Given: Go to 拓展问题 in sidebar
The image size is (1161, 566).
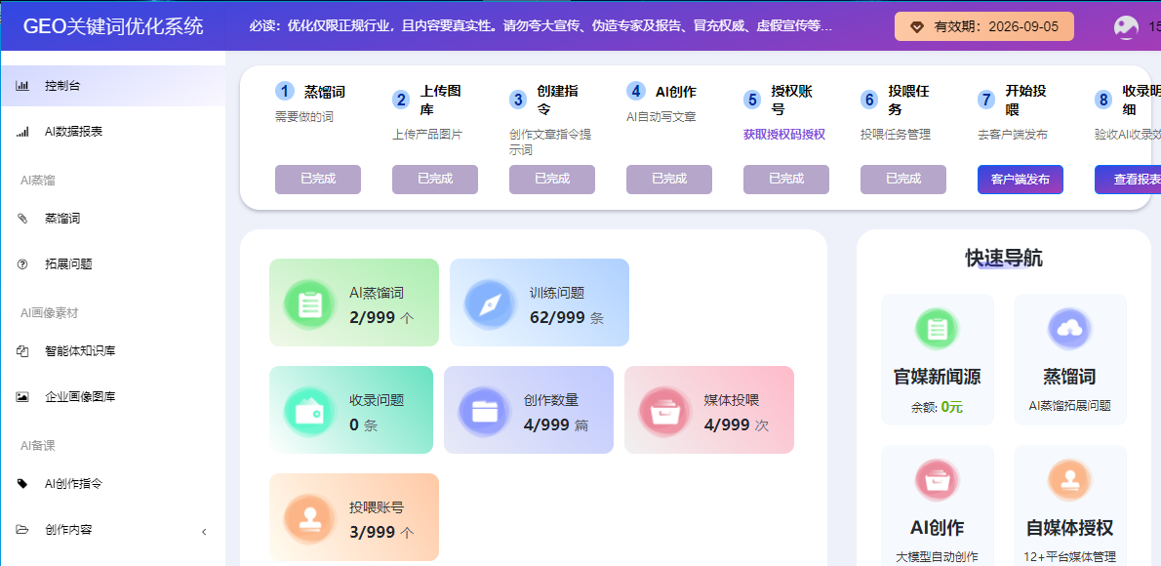Looking at the screenshot, I should click(68, 263).
